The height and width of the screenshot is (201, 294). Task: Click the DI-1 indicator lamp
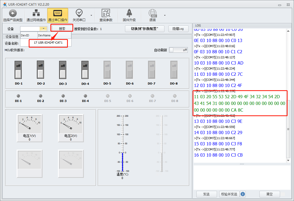coord(18,96)
